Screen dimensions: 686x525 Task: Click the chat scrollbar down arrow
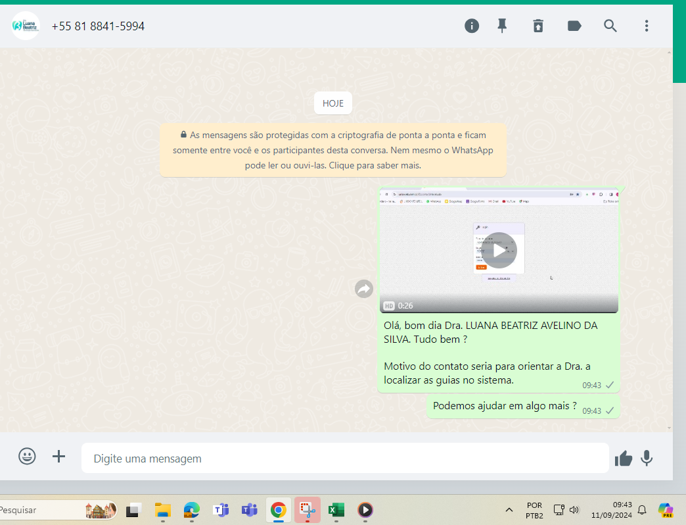pos(670,428)
